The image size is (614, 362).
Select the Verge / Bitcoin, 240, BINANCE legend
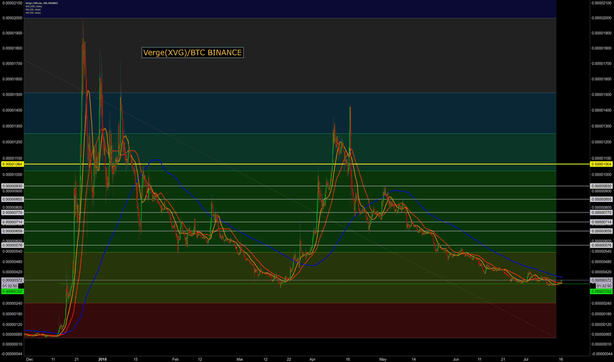(x=42, y=3)
